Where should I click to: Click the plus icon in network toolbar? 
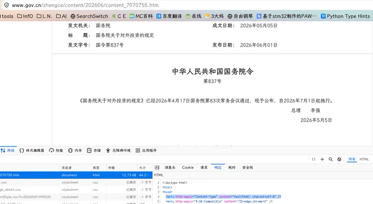point(322,159)
